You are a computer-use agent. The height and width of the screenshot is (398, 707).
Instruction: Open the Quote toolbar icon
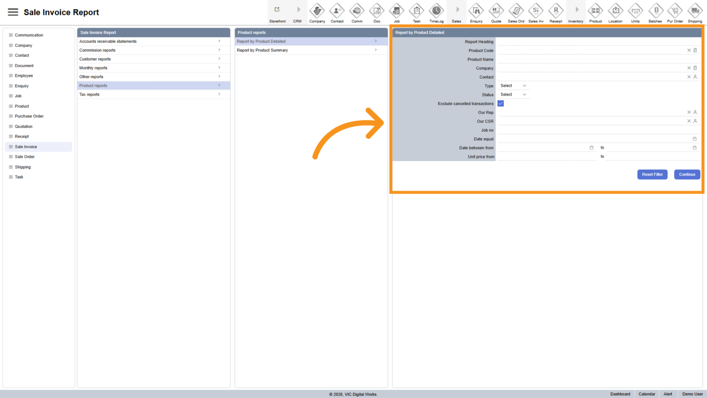pyautogui.click(x=496, y=11)
